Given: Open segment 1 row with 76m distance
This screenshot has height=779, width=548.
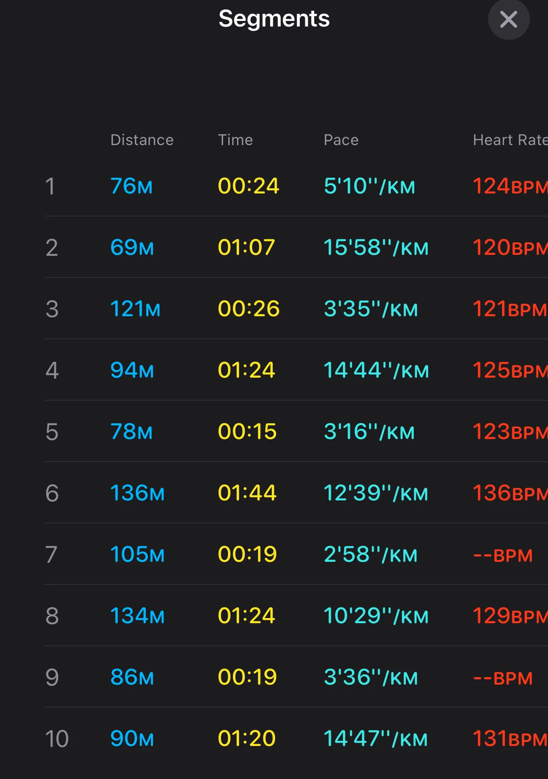Looking at the screenshot, I should point(296,186).
